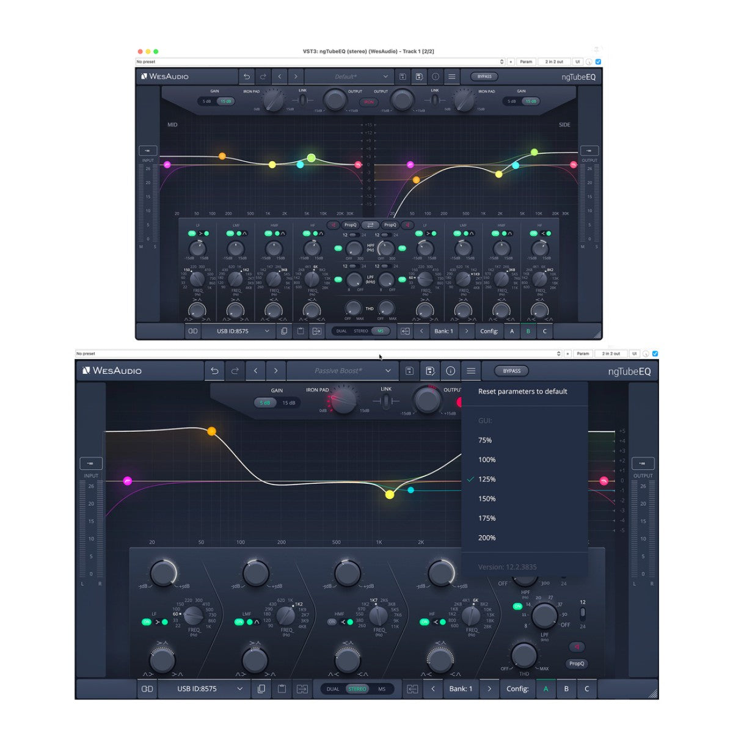Click the save preset icon in lower window
Viewport: 733px width, 733px height.
(x=409, y=371)
